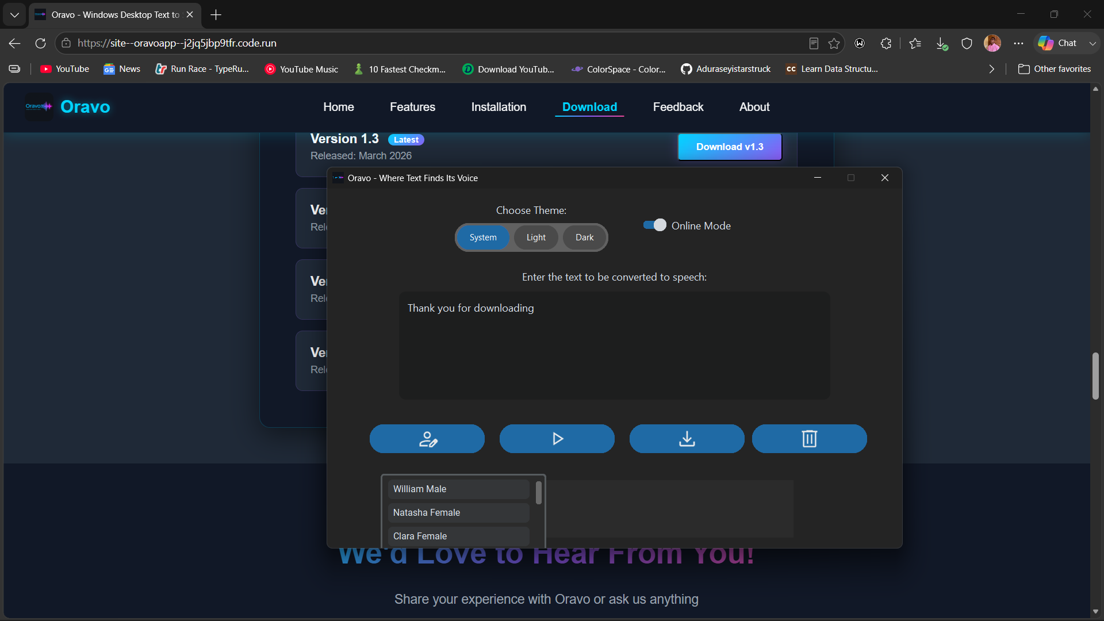Open the Feedback nav item
1104x621 pixels.
678,107
